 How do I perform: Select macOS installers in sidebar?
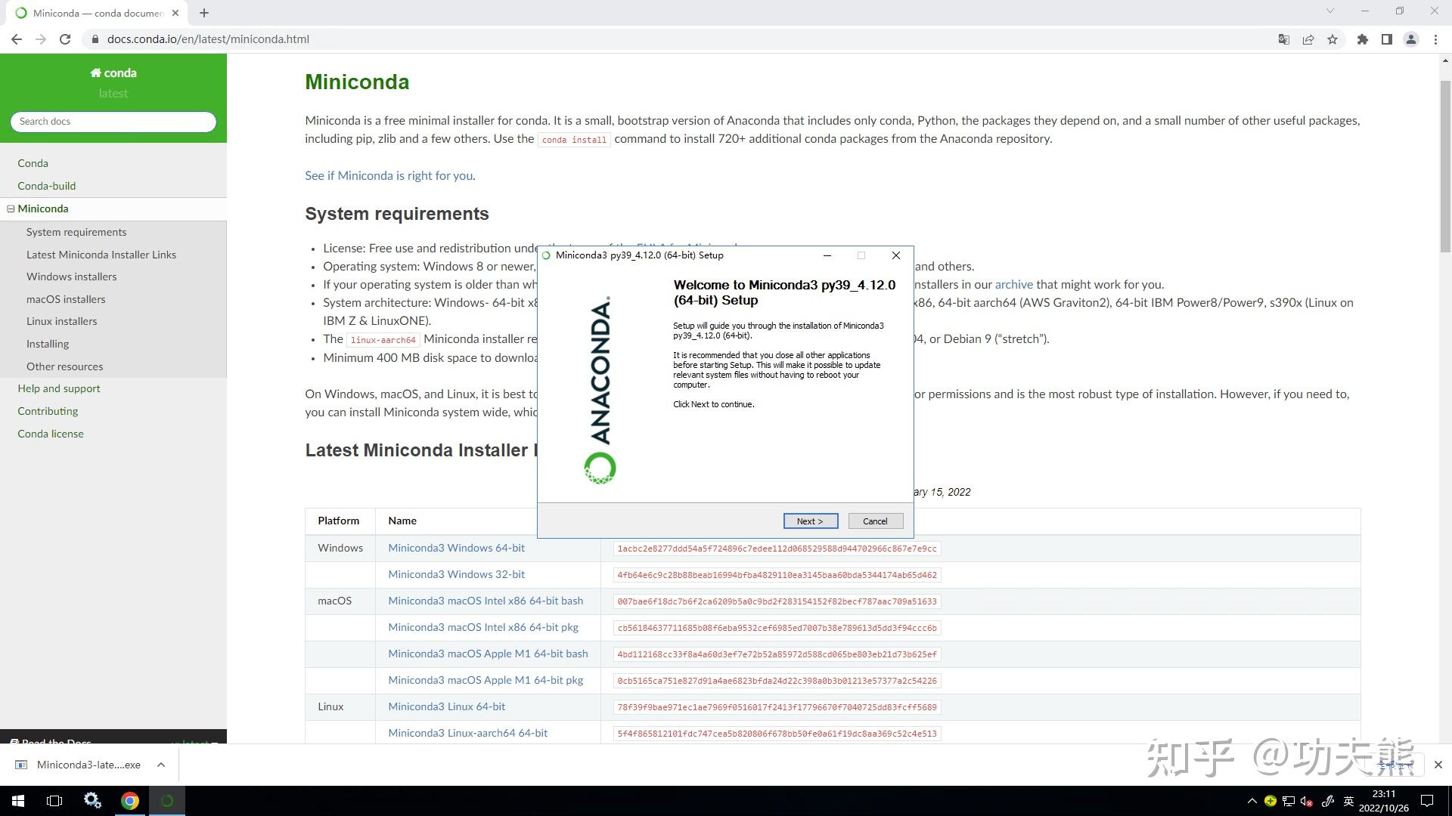click(66, 299)
